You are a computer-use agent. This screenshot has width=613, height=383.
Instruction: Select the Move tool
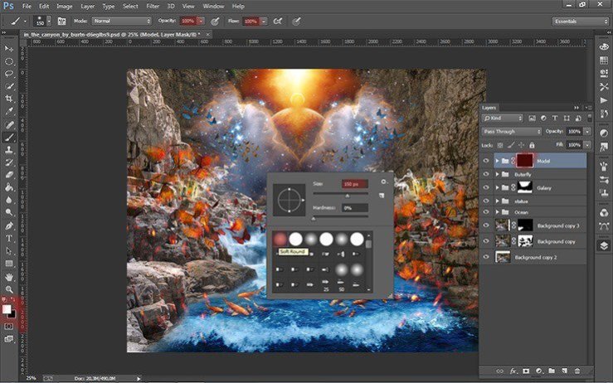[9, 48]
